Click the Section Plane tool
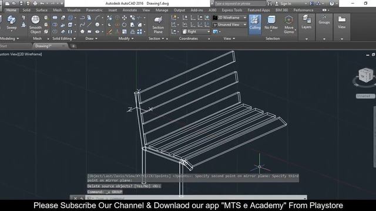 [x=158, y=25]
